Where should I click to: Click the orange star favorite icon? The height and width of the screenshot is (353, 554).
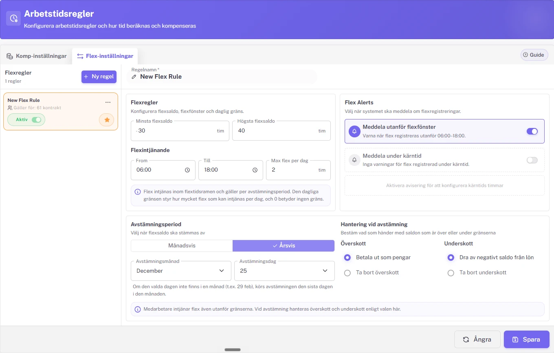click(107, 120)
